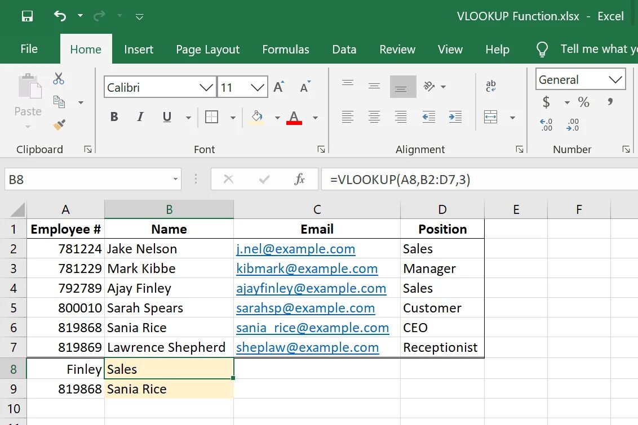Open the Undo history dropdown arrow
Image resolution: width=638 pixels, height=425 pixels.
click(x=80, y=16)
